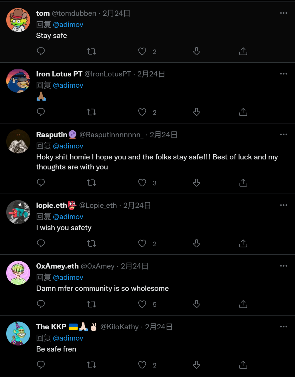
Task: Open 0xAmey.eth's profile name
Action: pyautogui.click(x=57, y=266)
